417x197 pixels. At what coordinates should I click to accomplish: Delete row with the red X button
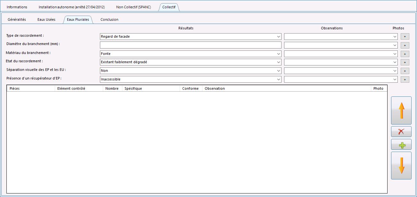(401, 132)
